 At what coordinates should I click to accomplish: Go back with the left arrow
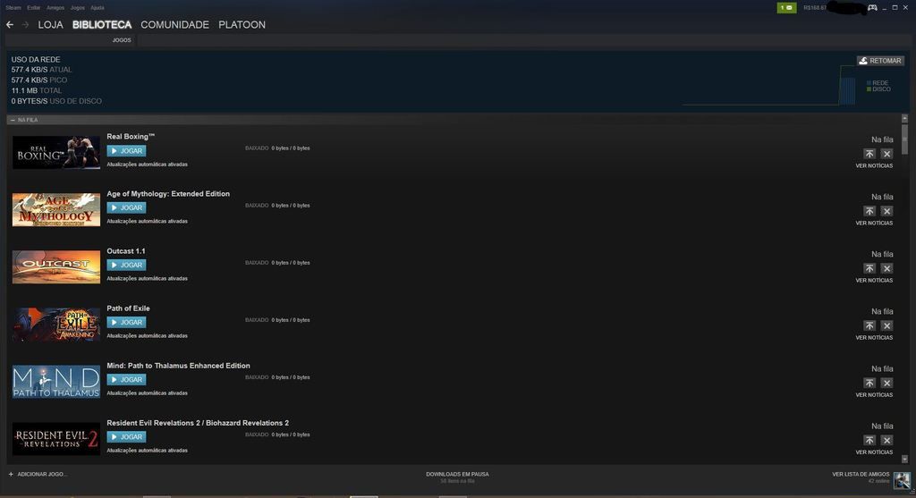coord(10,25)
